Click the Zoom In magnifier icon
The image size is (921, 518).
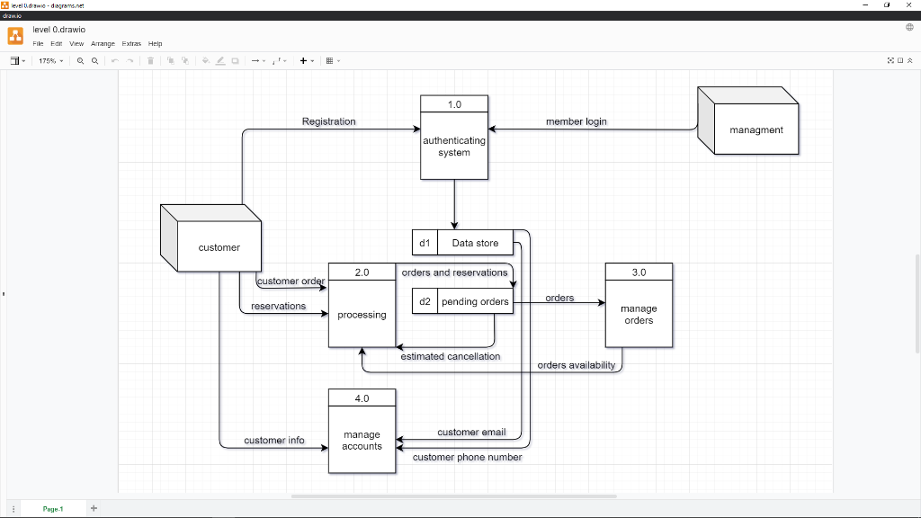coord(80,60)
